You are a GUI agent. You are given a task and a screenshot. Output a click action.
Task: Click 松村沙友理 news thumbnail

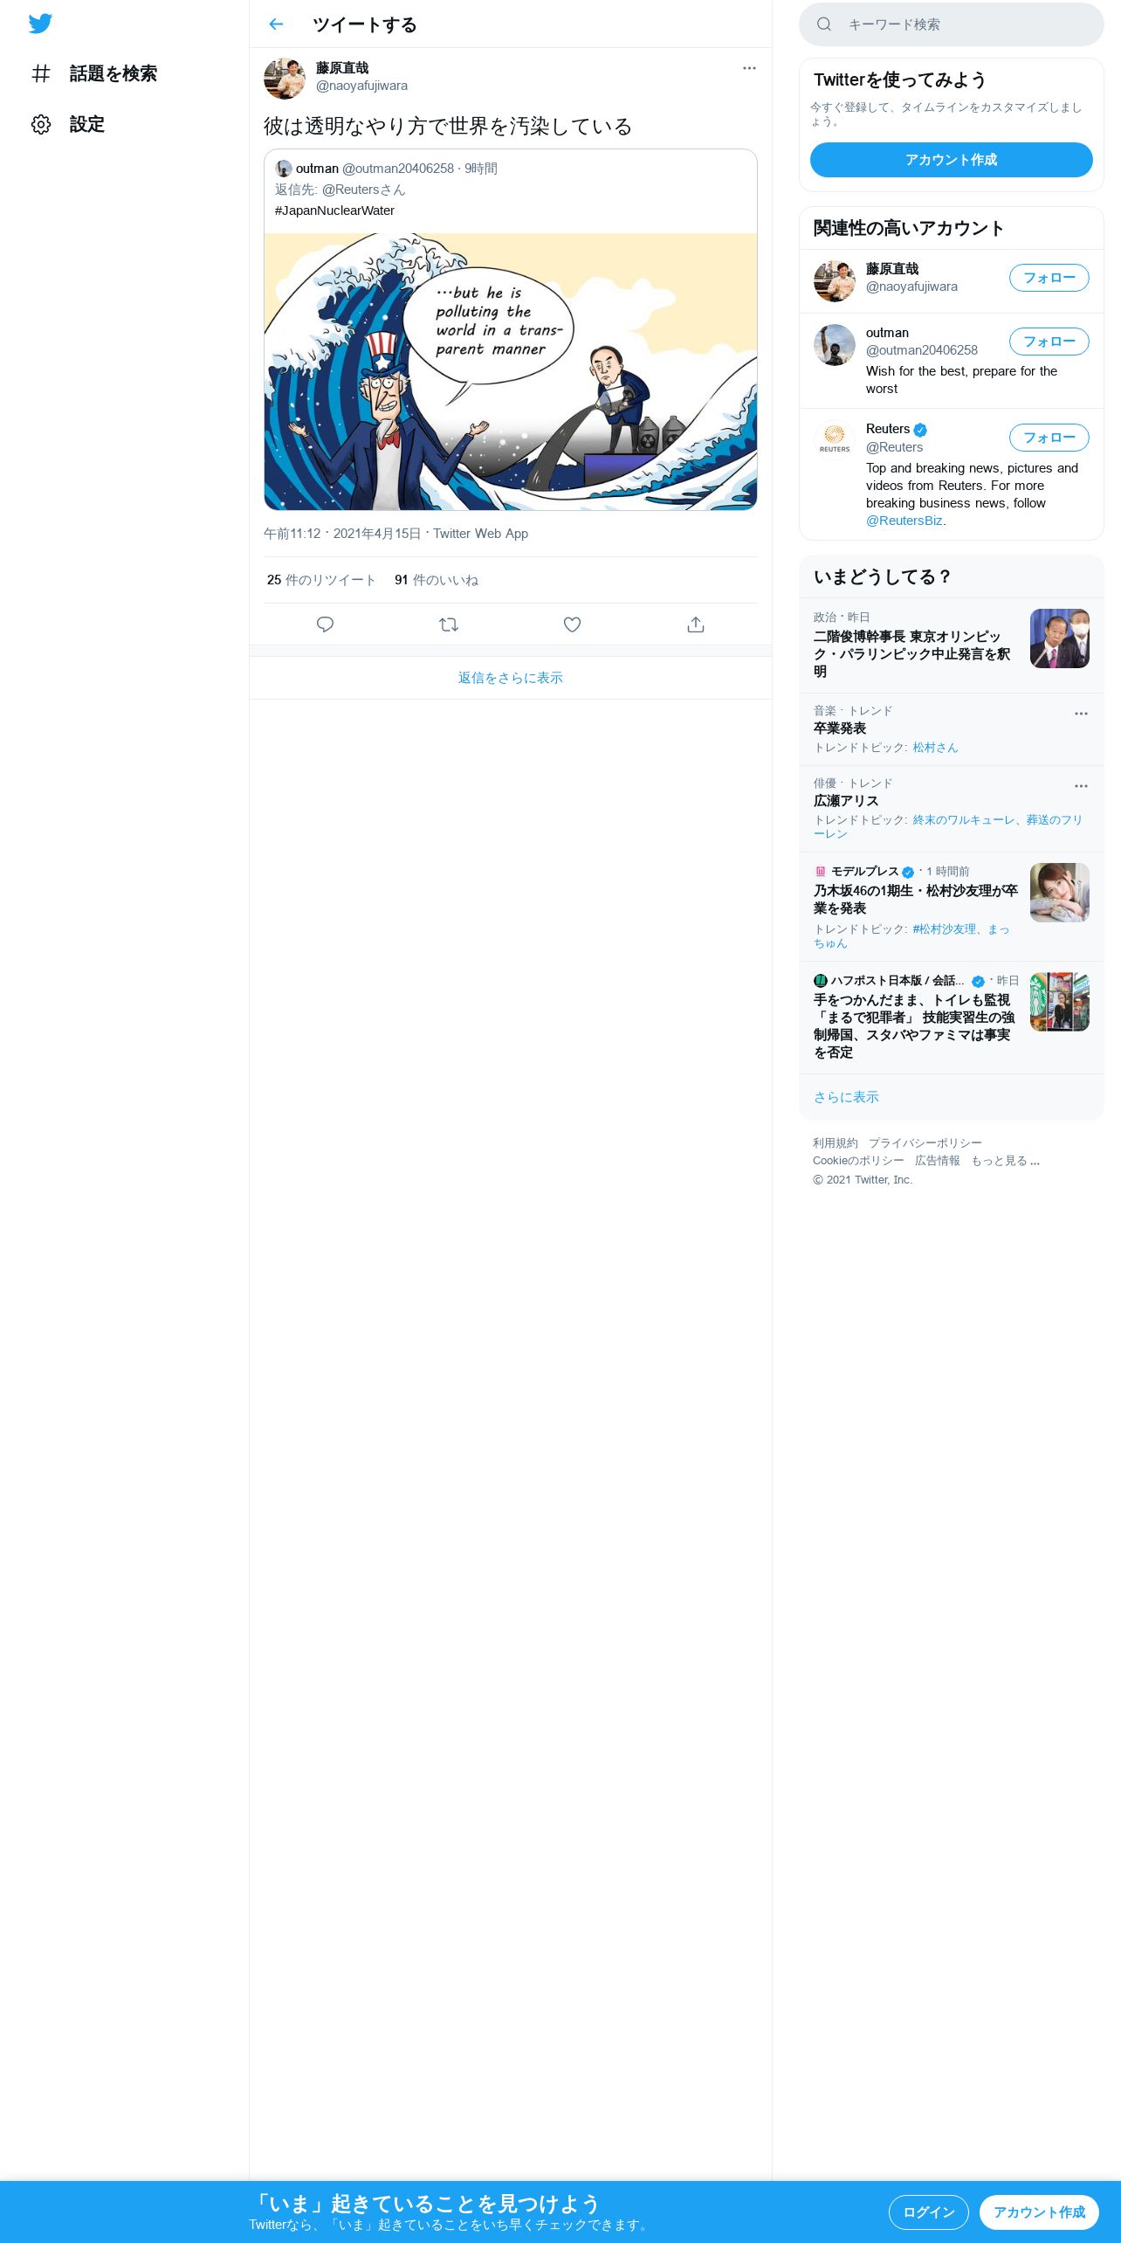click(1060, 893)
